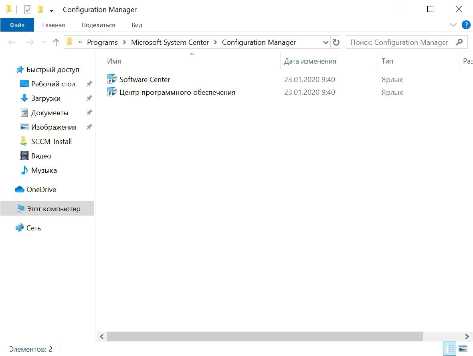Image resolution: width=473 pixels, height=356 pixels.
Task: Go up one folder level
Action: (x=56, y=42)
